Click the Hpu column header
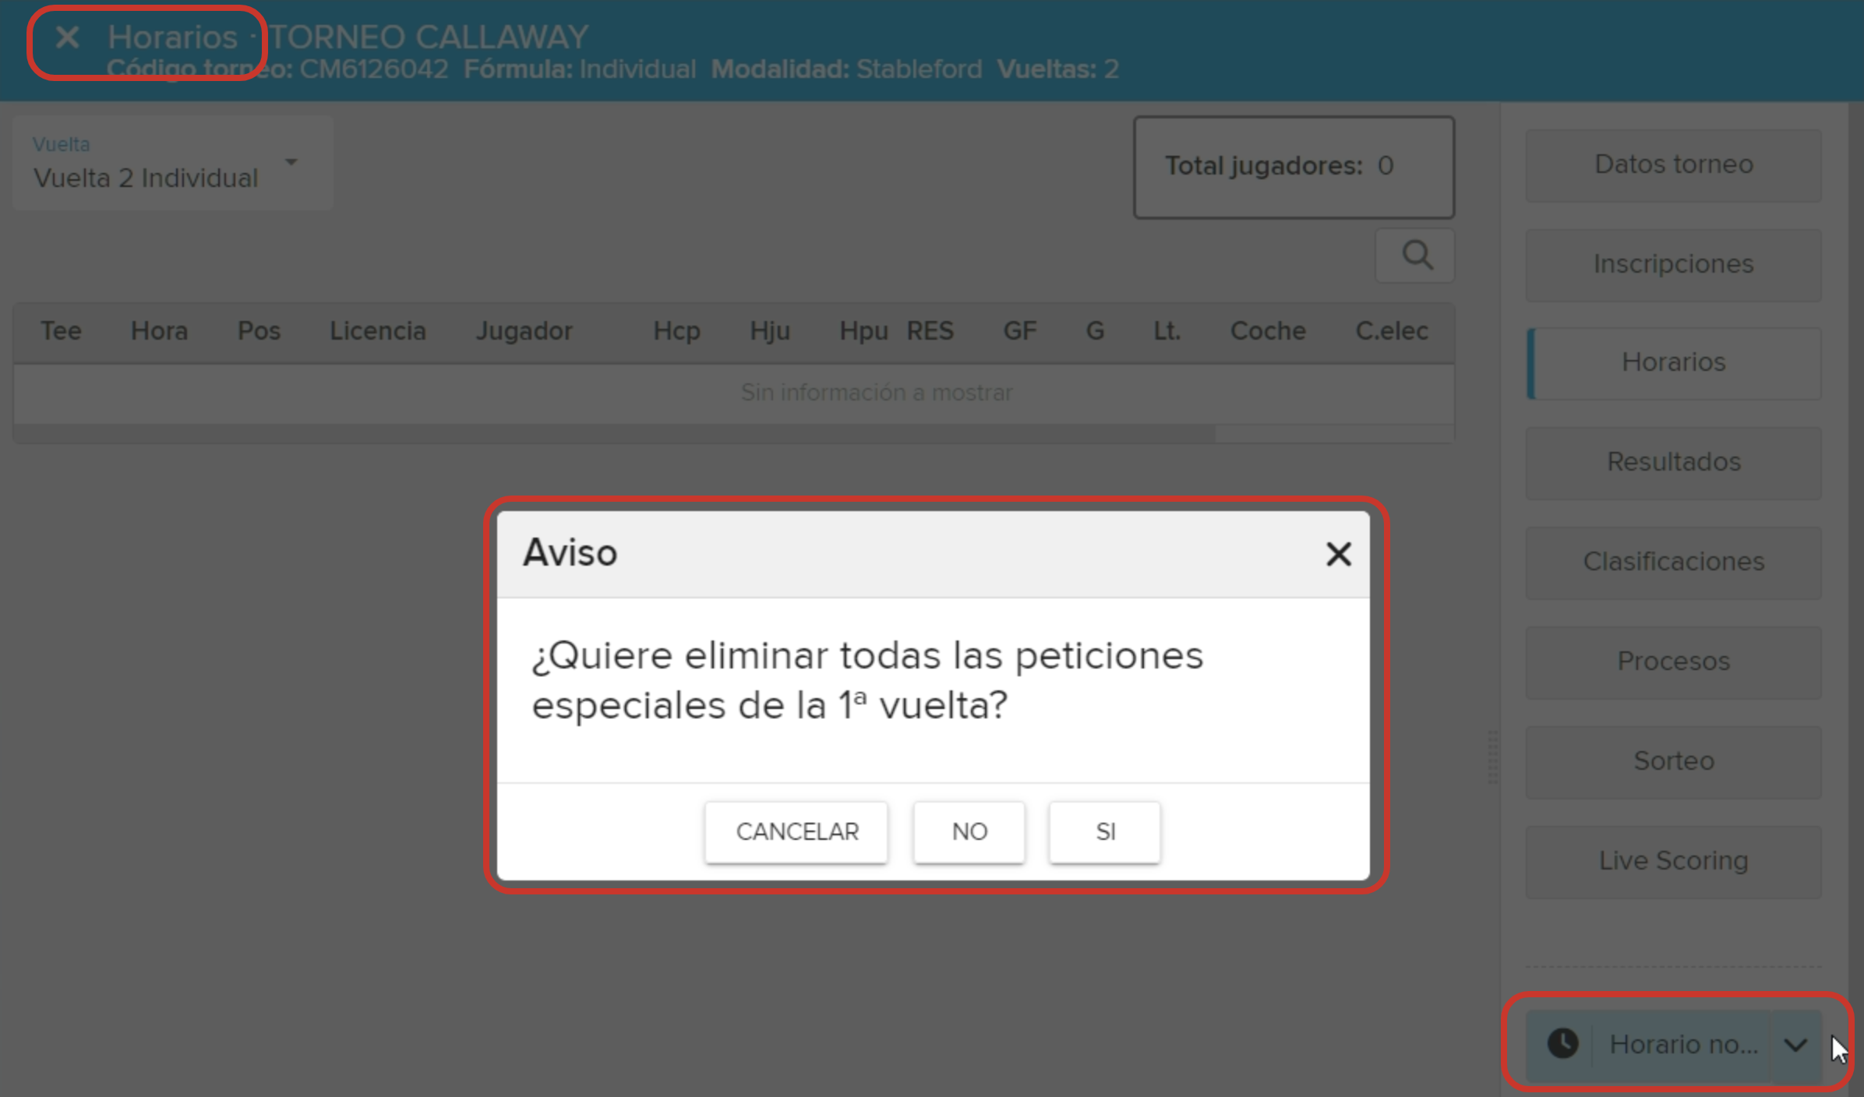 [x=863, y=331]
